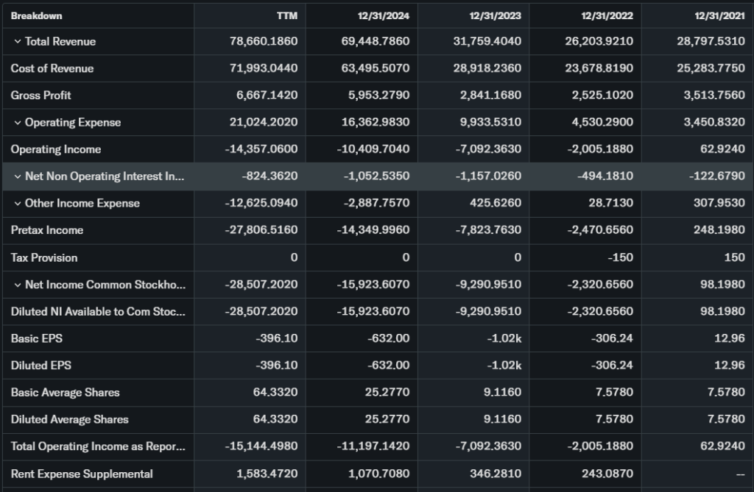
Task: Select the Tax Provision row label
Action: (44, 257)
